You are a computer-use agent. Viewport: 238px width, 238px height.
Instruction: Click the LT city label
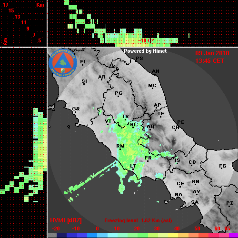(133, 167)
